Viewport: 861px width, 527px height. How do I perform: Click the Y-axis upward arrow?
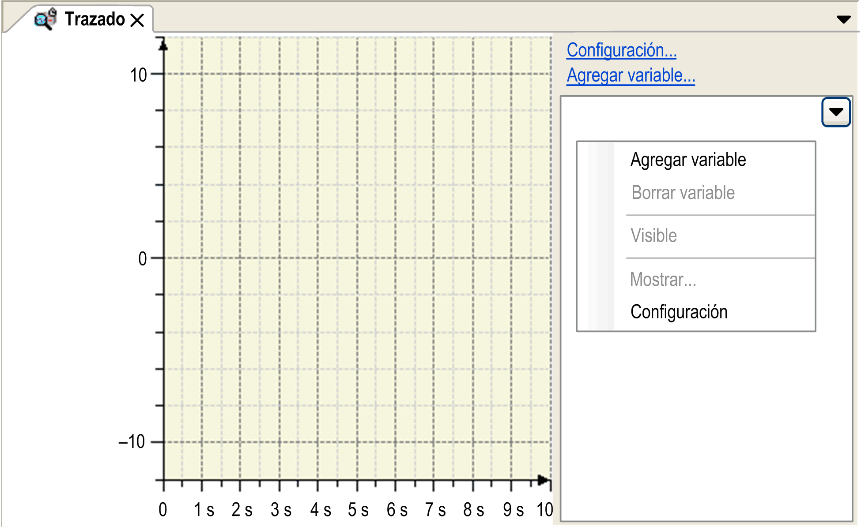[163, 45]
